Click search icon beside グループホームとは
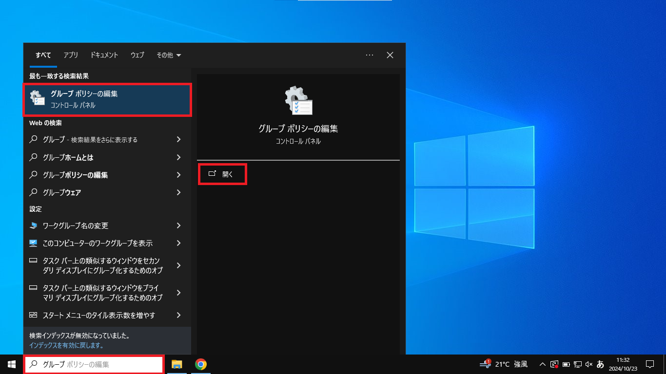This screenshot has width=666, height=374. tap(33, 157)
